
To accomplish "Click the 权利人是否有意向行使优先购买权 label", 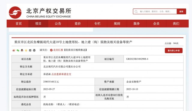I will [109, 97].
